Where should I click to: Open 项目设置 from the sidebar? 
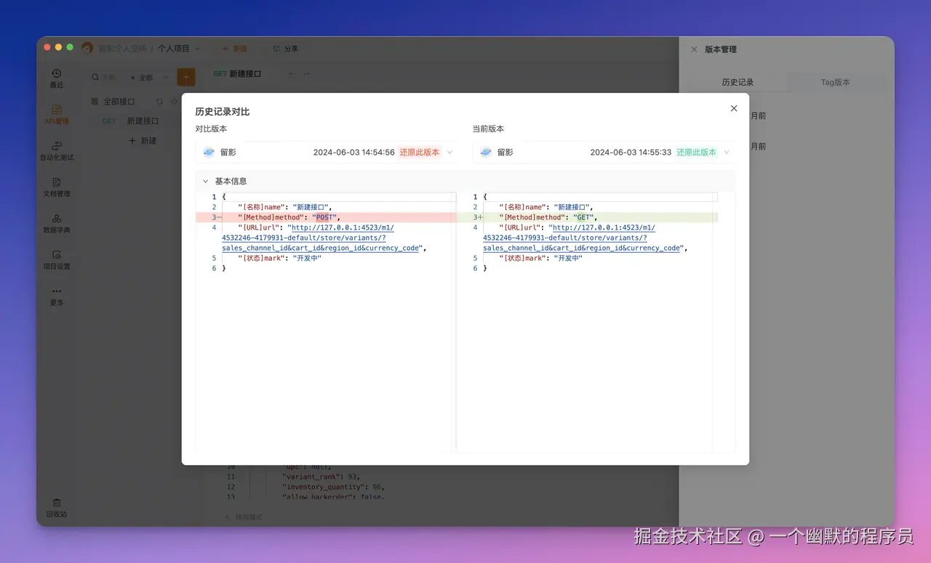pyautogui.click(x=57, y=259)
